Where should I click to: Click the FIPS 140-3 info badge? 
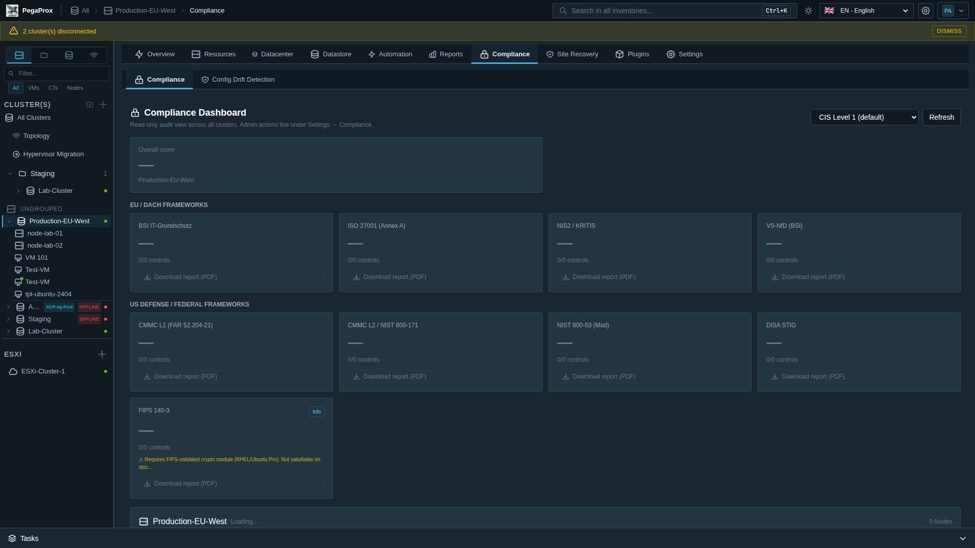[x=317, y=412]
